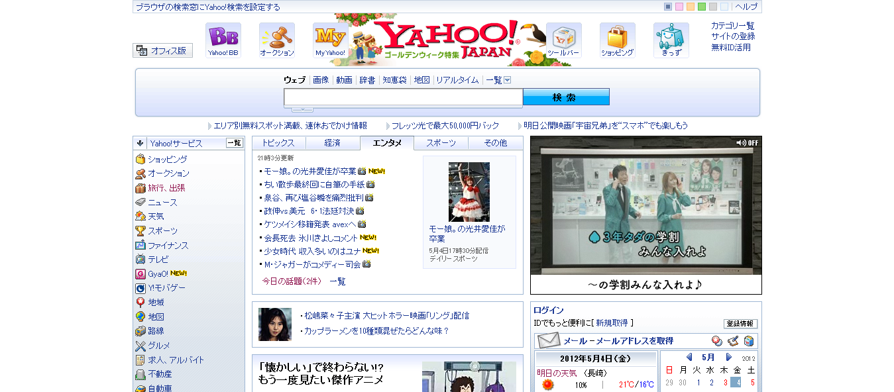Open the ヘルプ link at top right
894x392 pixels.
(746, 7)
